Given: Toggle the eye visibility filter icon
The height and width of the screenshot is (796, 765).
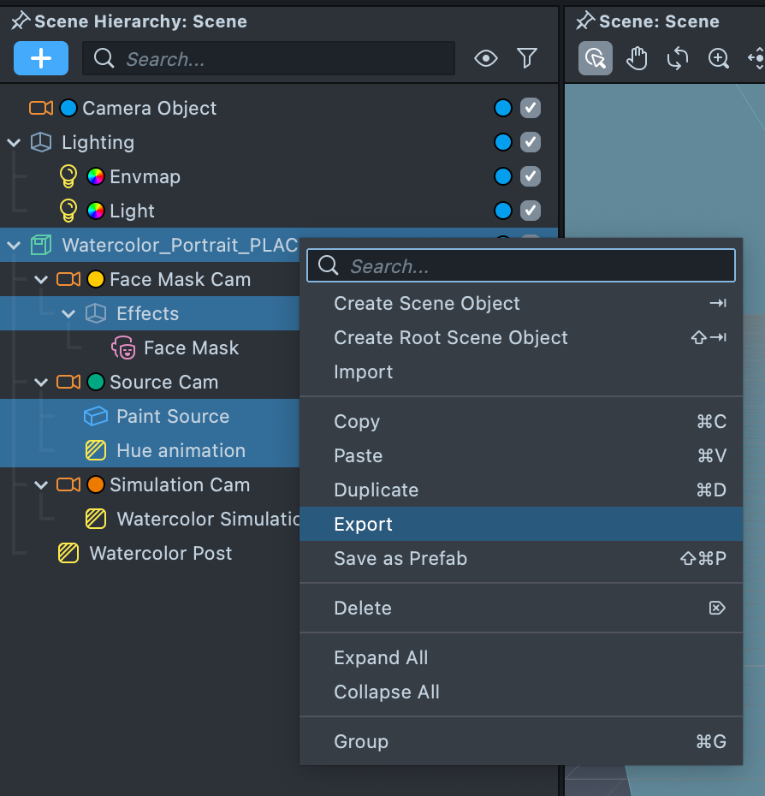Looking at the screenshot, I should 486,58.
